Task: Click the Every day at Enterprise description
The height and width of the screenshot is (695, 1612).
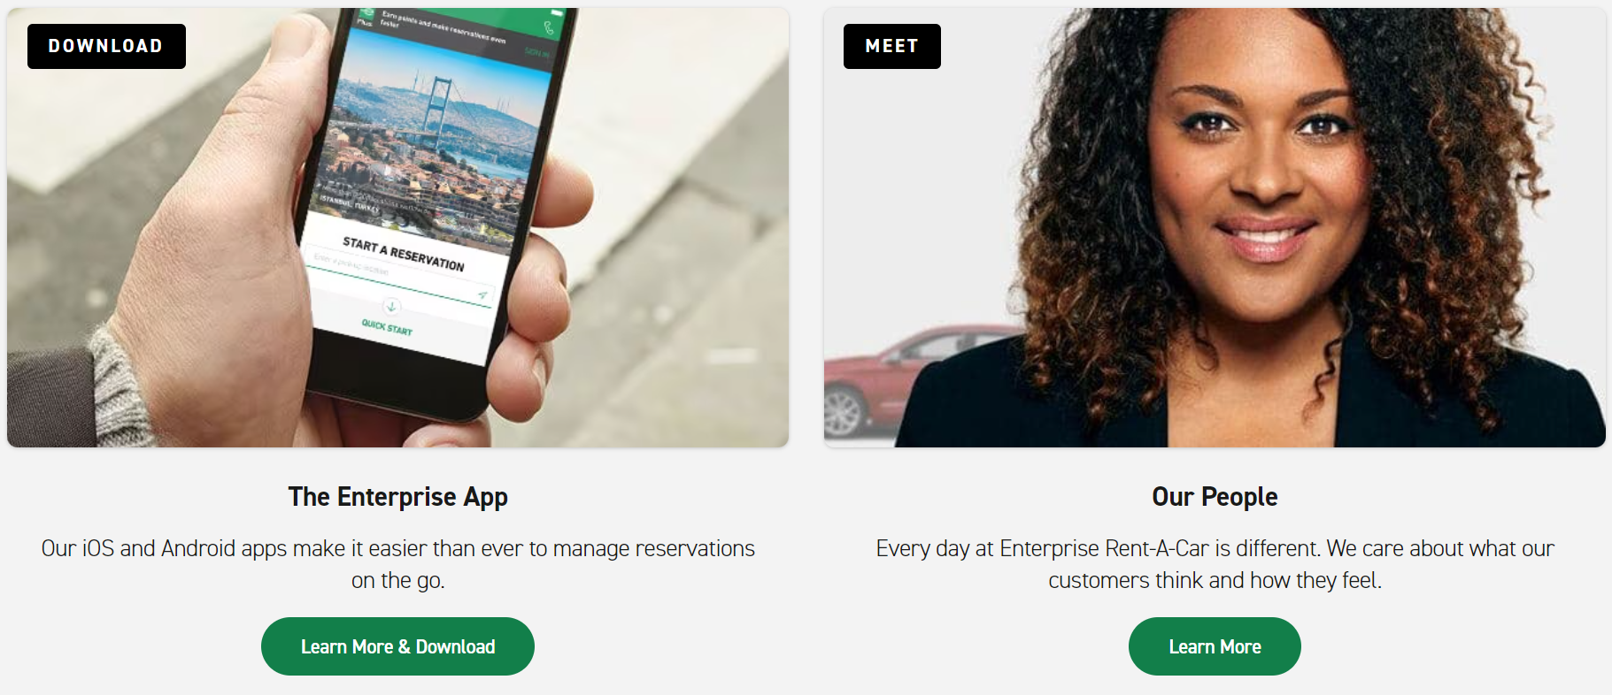Action: click(x=1215, y=564)
